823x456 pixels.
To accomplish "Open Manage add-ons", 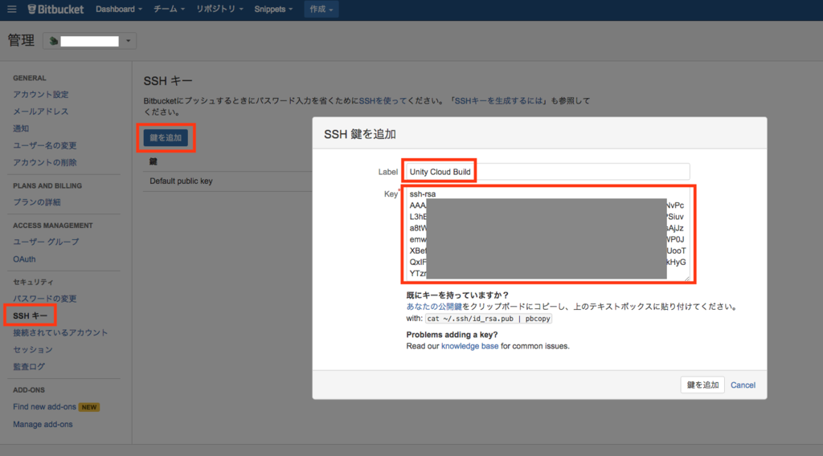I will (x=43, y=424).
